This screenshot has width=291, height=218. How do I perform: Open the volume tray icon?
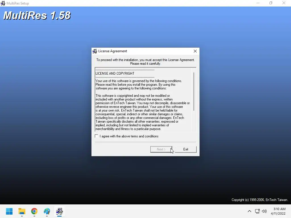tap(264, 211)
